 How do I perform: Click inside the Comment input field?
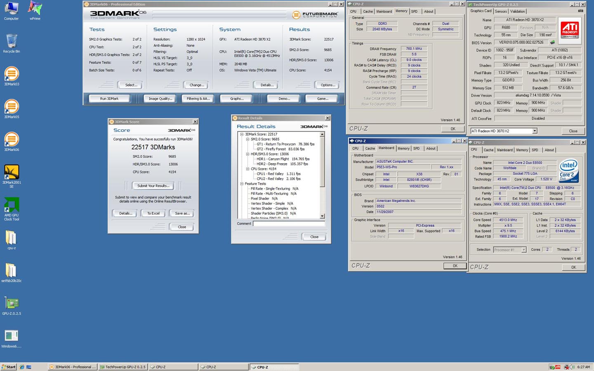coord(289,224)
